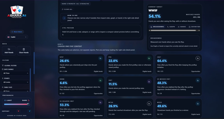Click the chart icon on VS Delayed CBET card
This screenshot has height=119, width=224.
[x=100, y=102]
